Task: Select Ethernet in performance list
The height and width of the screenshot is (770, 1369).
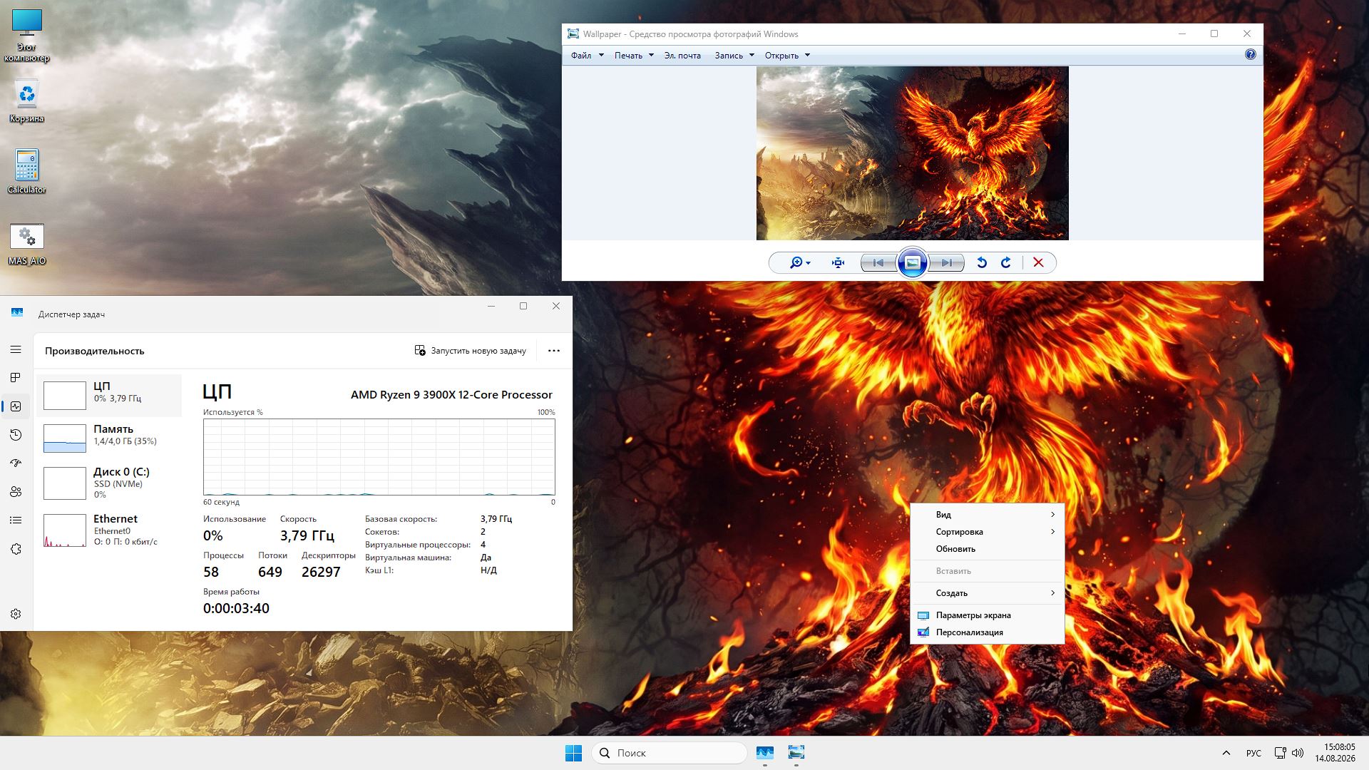Action: pos(109,530)
